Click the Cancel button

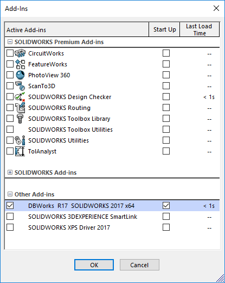pyautogui.click(x=139, y=265)
